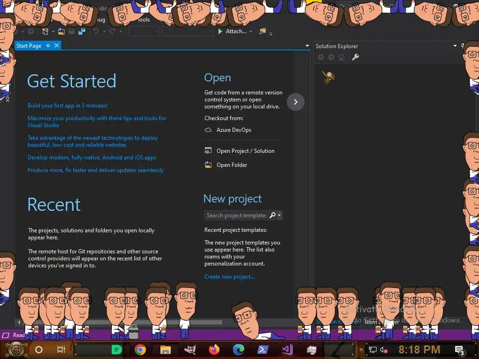Click Visual Studio taskbar icon

(x=287, y=350)
